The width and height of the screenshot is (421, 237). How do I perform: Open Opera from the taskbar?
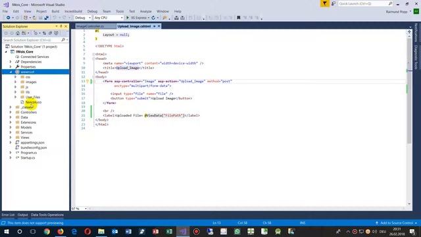pyautogui.click(x=87, y=231)
